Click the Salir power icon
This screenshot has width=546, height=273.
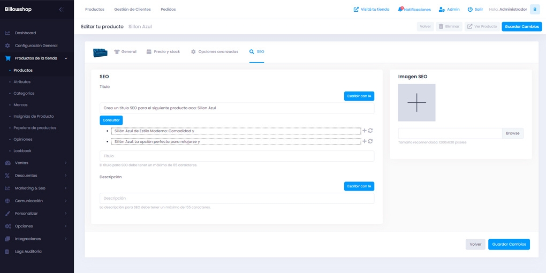[470, 10]
